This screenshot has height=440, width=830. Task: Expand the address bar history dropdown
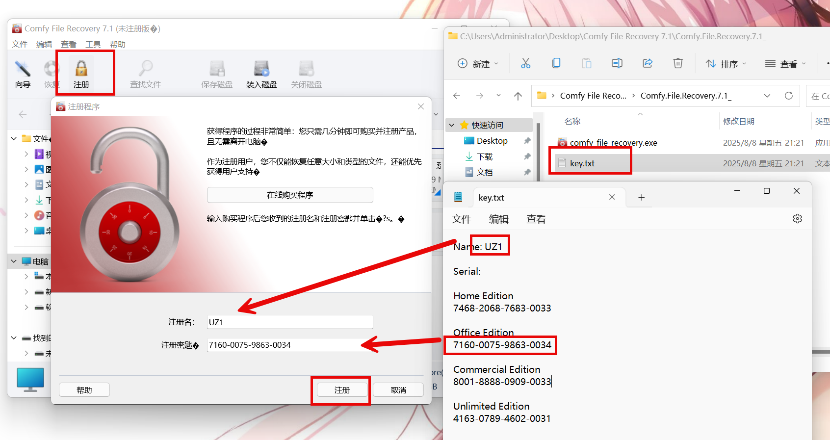coord(767,96)
